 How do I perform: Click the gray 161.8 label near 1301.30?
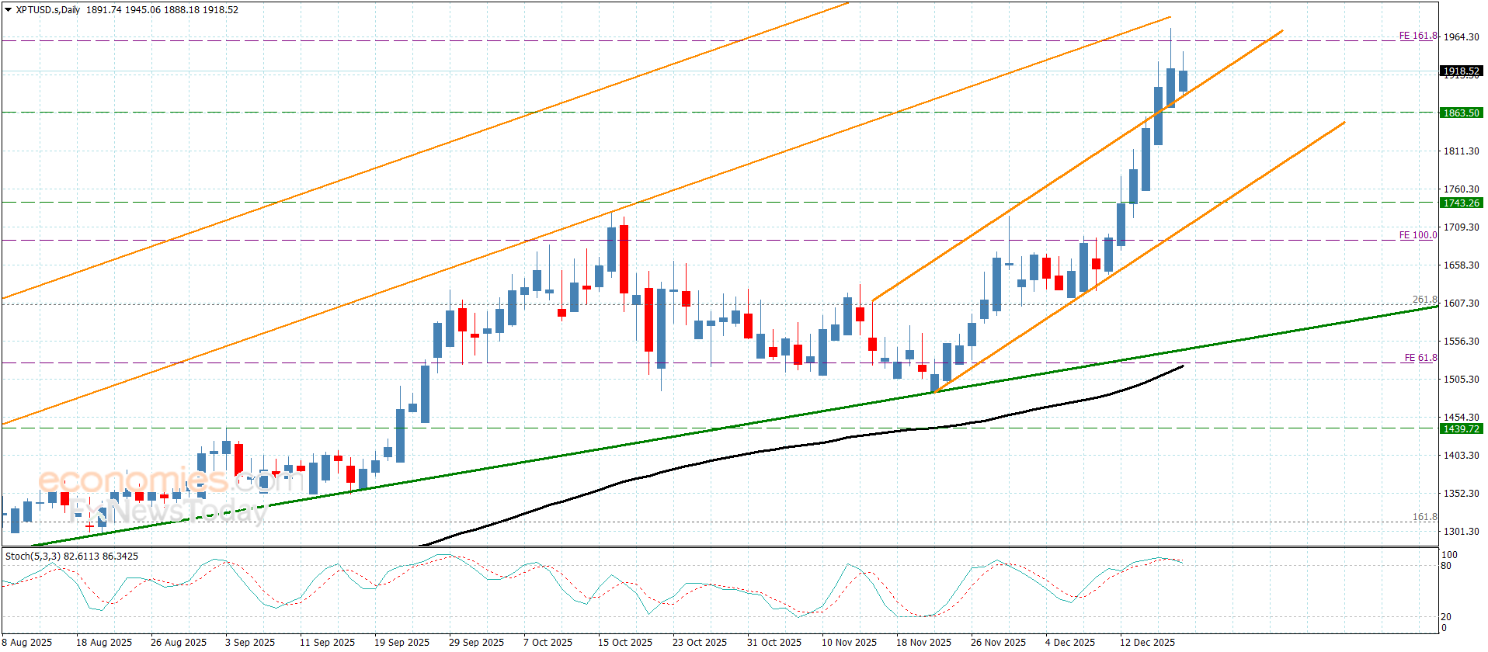pyautogui.click(x=1424, y=517)
